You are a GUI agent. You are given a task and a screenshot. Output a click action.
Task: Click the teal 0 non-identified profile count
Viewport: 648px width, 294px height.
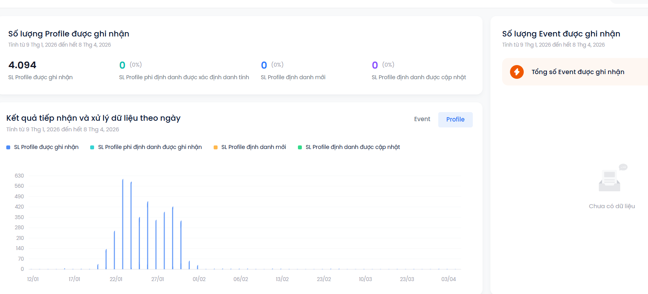click(x=122, y=65)
